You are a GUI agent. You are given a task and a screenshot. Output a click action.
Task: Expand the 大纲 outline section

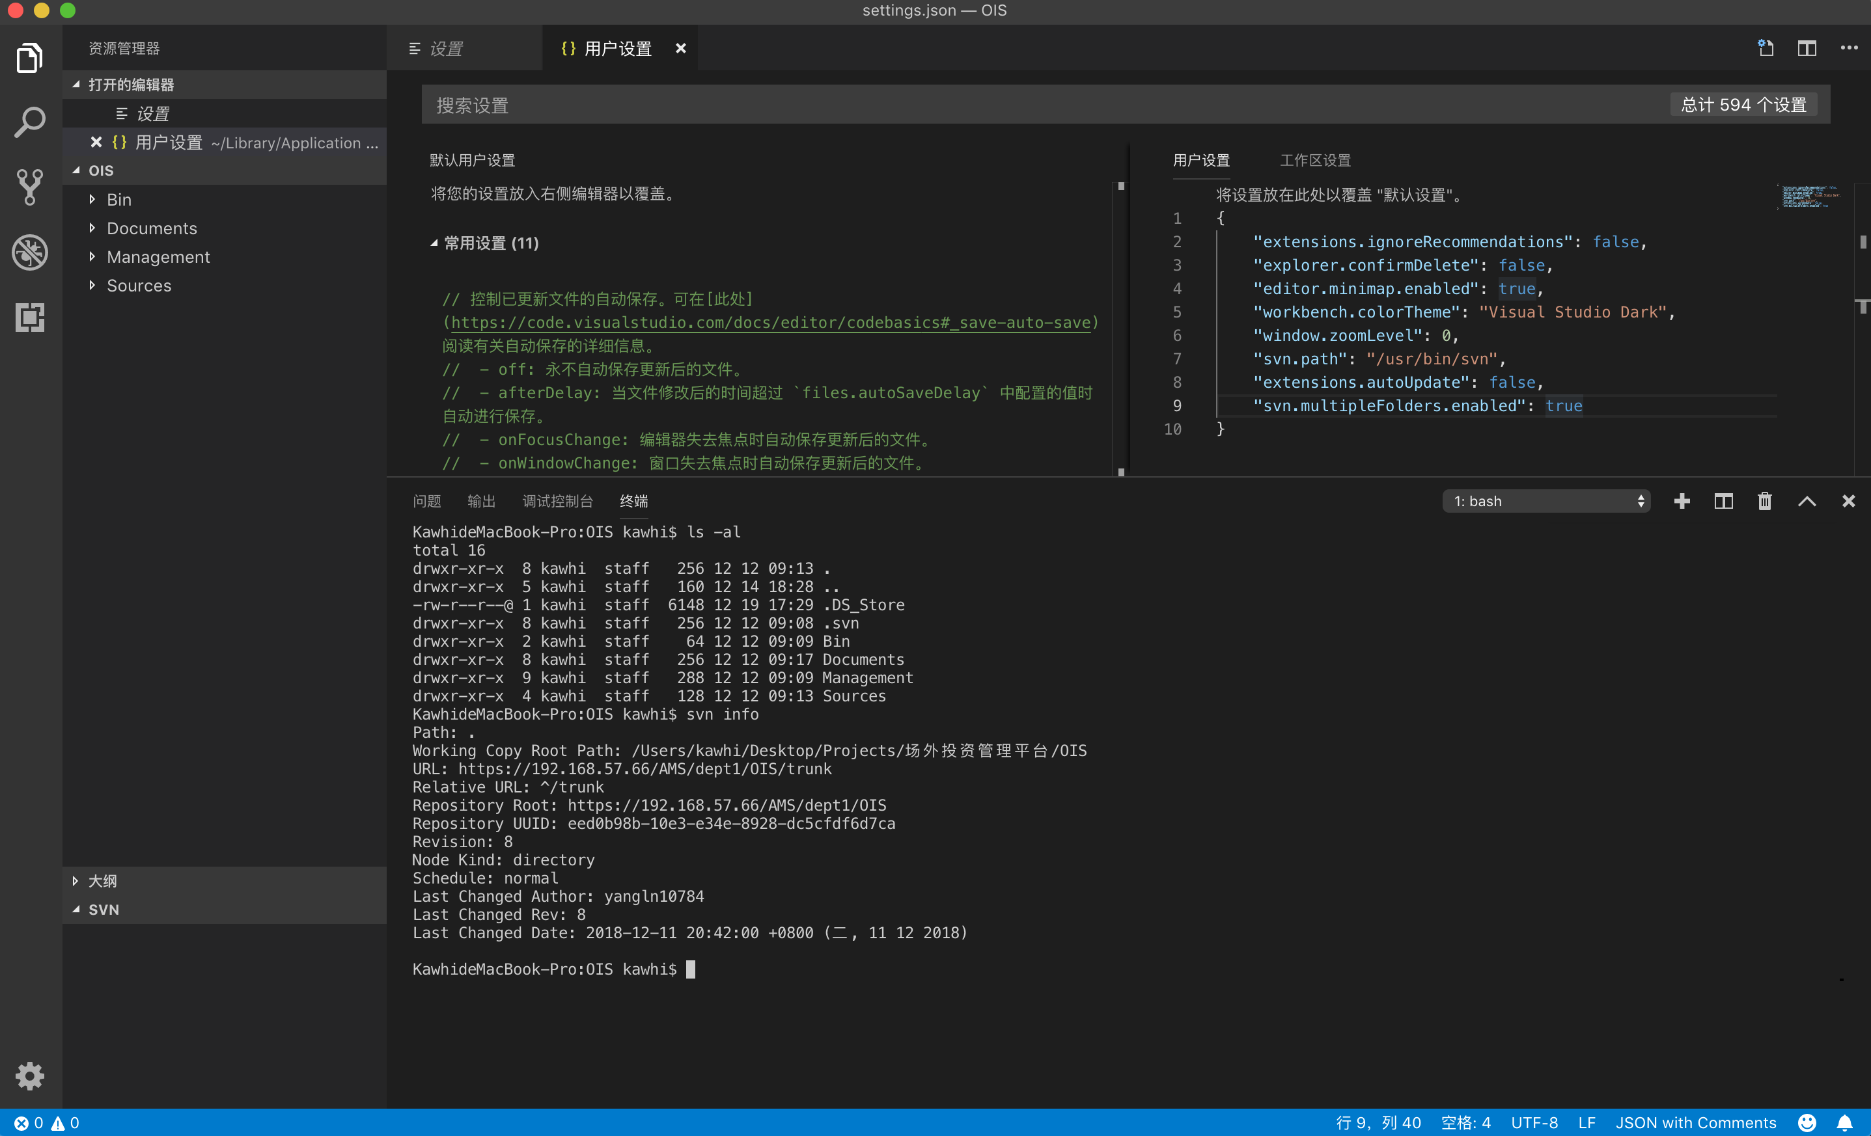[225, 880]
